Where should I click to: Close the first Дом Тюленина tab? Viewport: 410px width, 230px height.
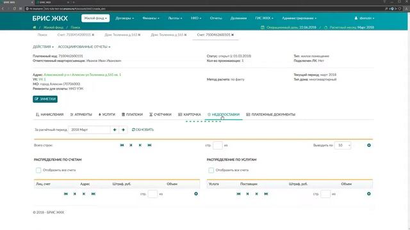[x=139, y=34]
